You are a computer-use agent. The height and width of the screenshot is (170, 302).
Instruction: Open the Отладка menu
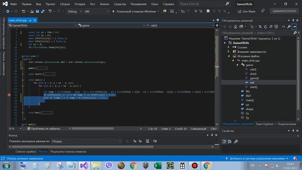click(x=80, y=4)
